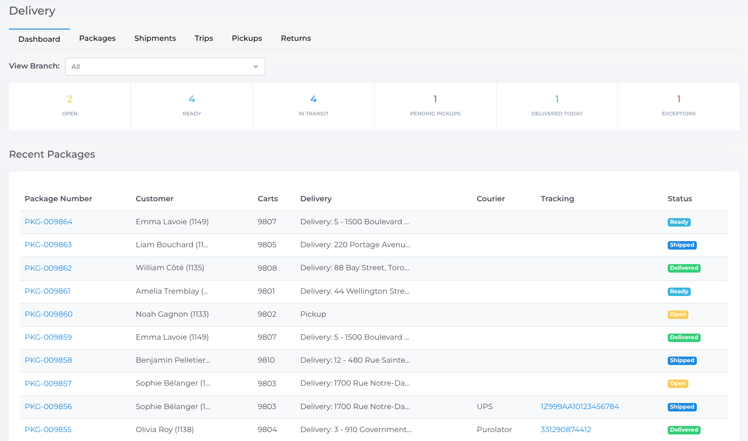Image resolution: width=748 pixels, height=441 pixels.
Task: Click the Recent Packages heading
Action: click(x=52, y=154)
